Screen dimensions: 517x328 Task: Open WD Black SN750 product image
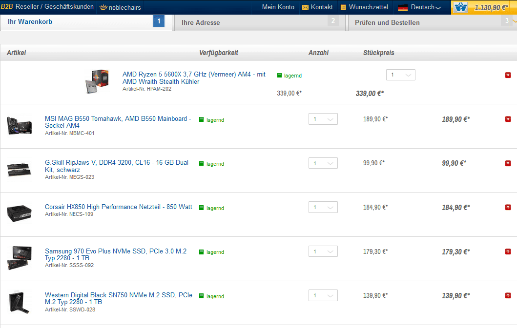[x=20, y=302]
